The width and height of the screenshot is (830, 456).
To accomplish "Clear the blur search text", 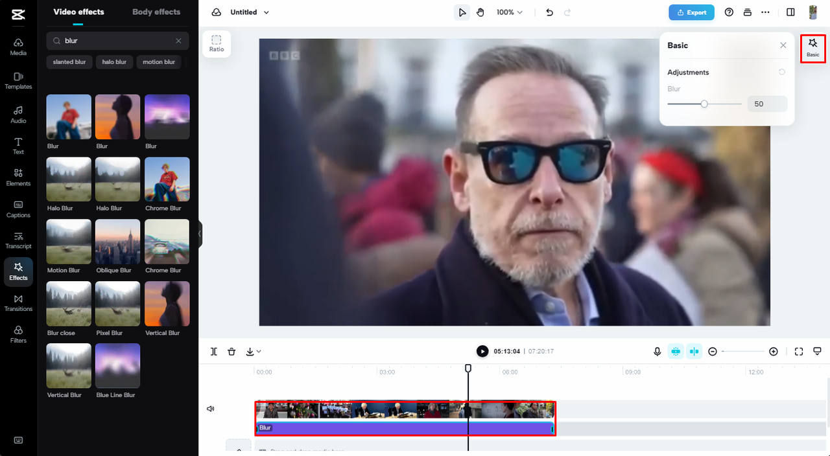I will coord(178,41).
